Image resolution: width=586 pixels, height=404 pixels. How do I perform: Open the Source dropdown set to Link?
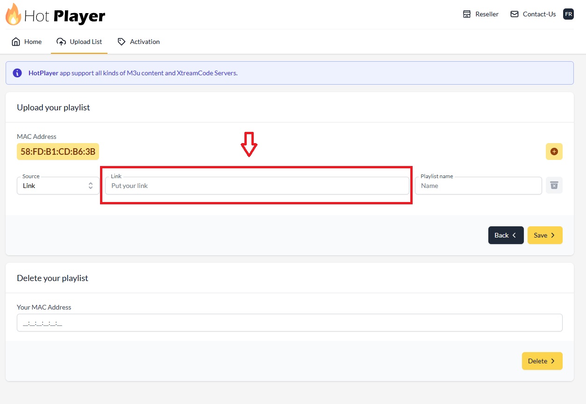click(x=58, y=186)
